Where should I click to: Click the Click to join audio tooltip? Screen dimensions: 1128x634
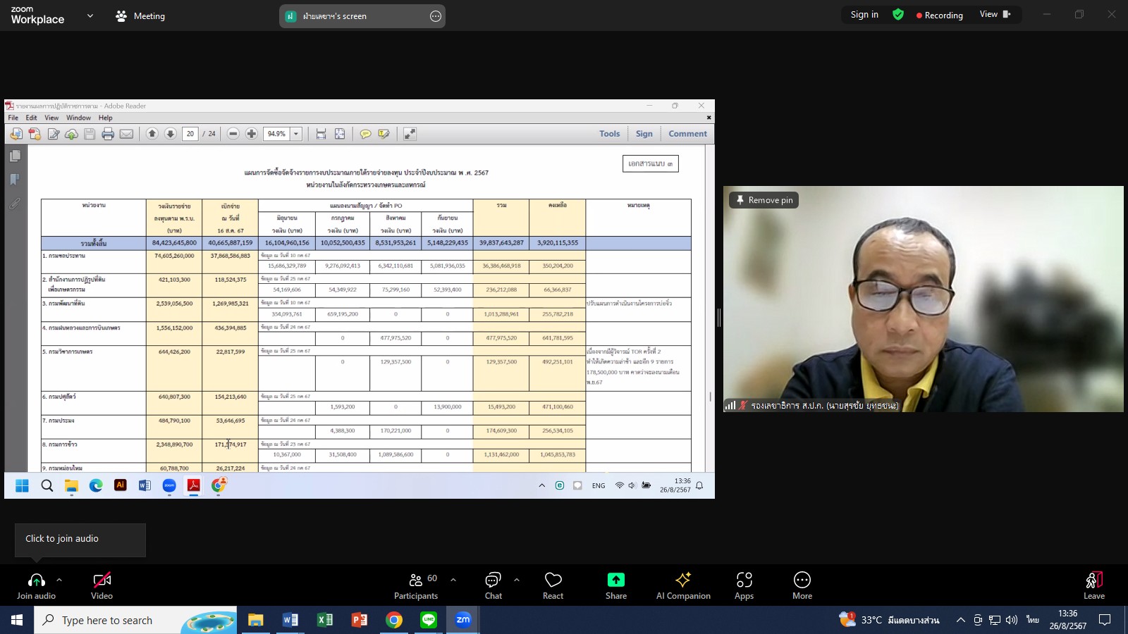80,540
